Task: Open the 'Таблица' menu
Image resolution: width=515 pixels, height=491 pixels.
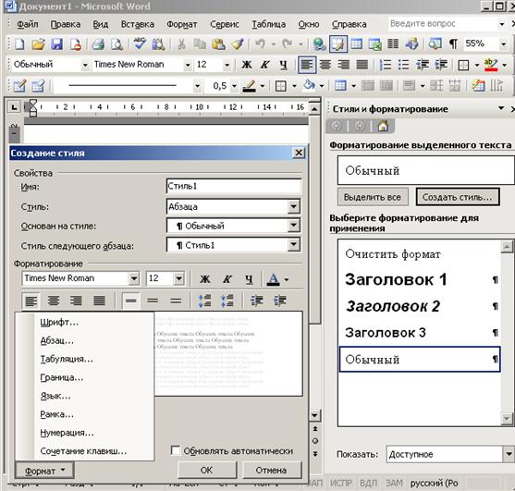Action: click(269, 24)
